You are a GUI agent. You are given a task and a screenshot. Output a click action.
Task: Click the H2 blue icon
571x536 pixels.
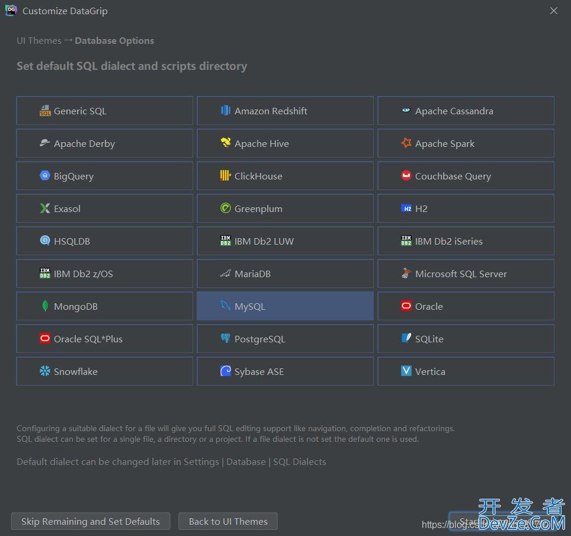coord(406,208)
